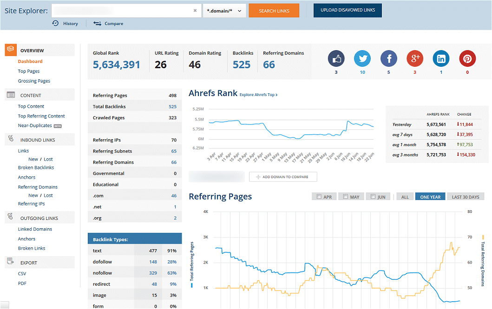Open Dashboard in the sidebar
The width and height of the screenshot is (492, 309).
click(30, 61)
